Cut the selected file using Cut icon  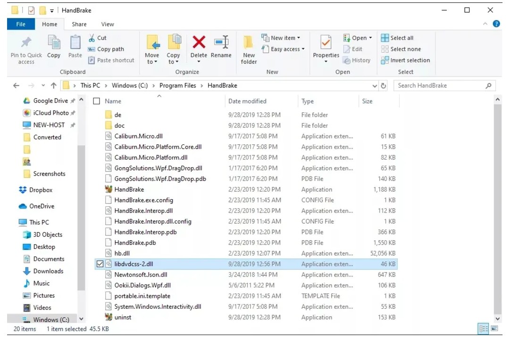96,37
